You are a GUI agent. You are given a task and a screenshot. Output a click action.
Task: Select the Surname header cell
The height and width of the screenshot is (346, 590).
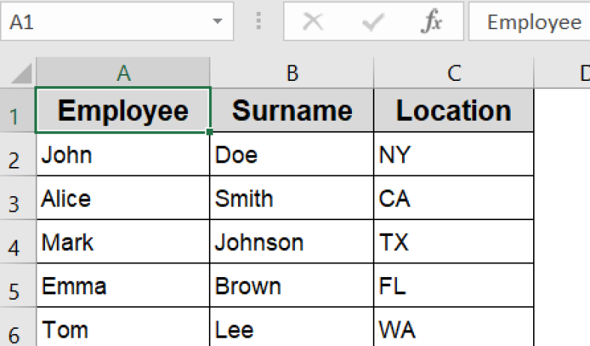[292, 111]
